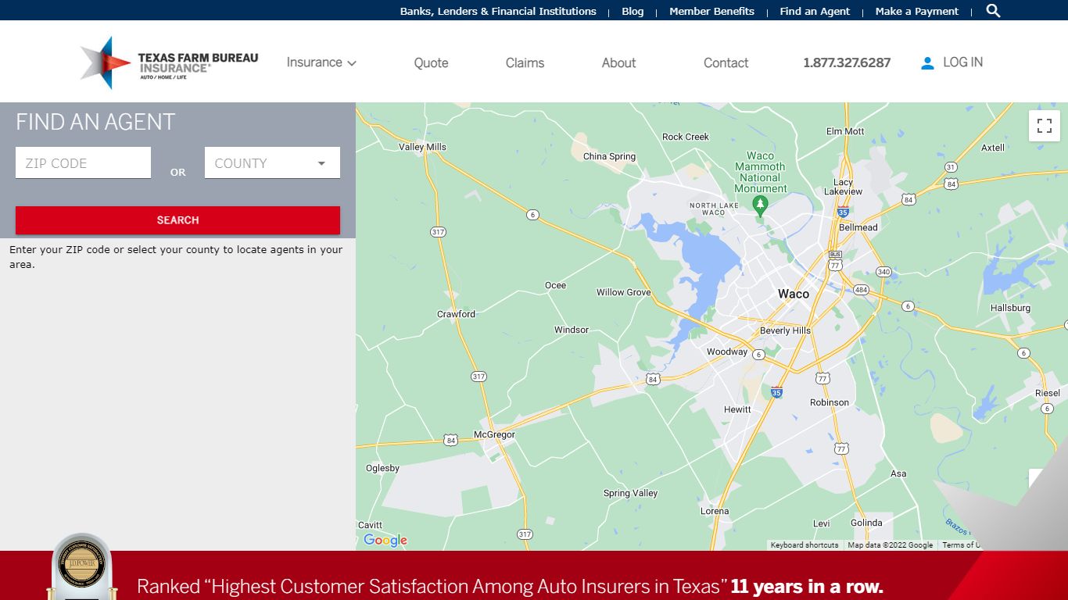Screen dimensions: 1068x600
Task: Click the I-35 highway shield near Robinson
Action: tap(776, 391)
